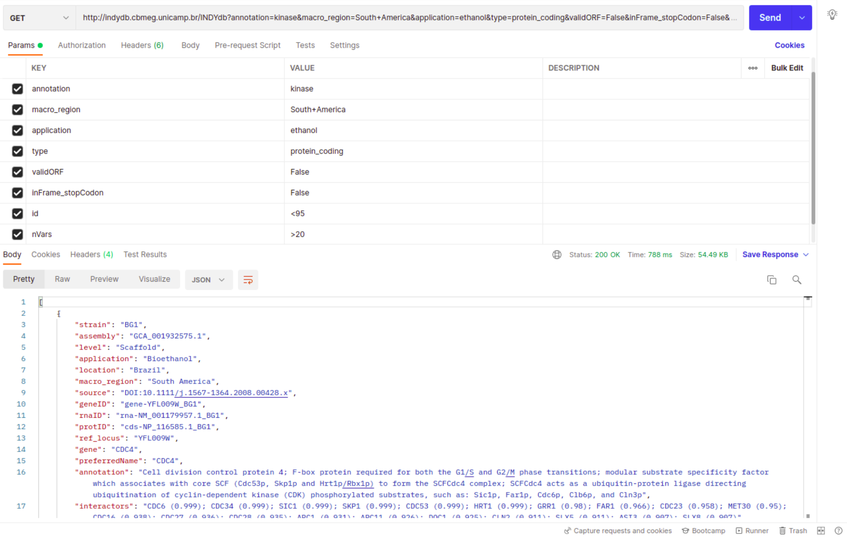Click the 'Size: 54.49 KB' indicator
This screenshot has width=847, height=538.
(x=704, y=255)
